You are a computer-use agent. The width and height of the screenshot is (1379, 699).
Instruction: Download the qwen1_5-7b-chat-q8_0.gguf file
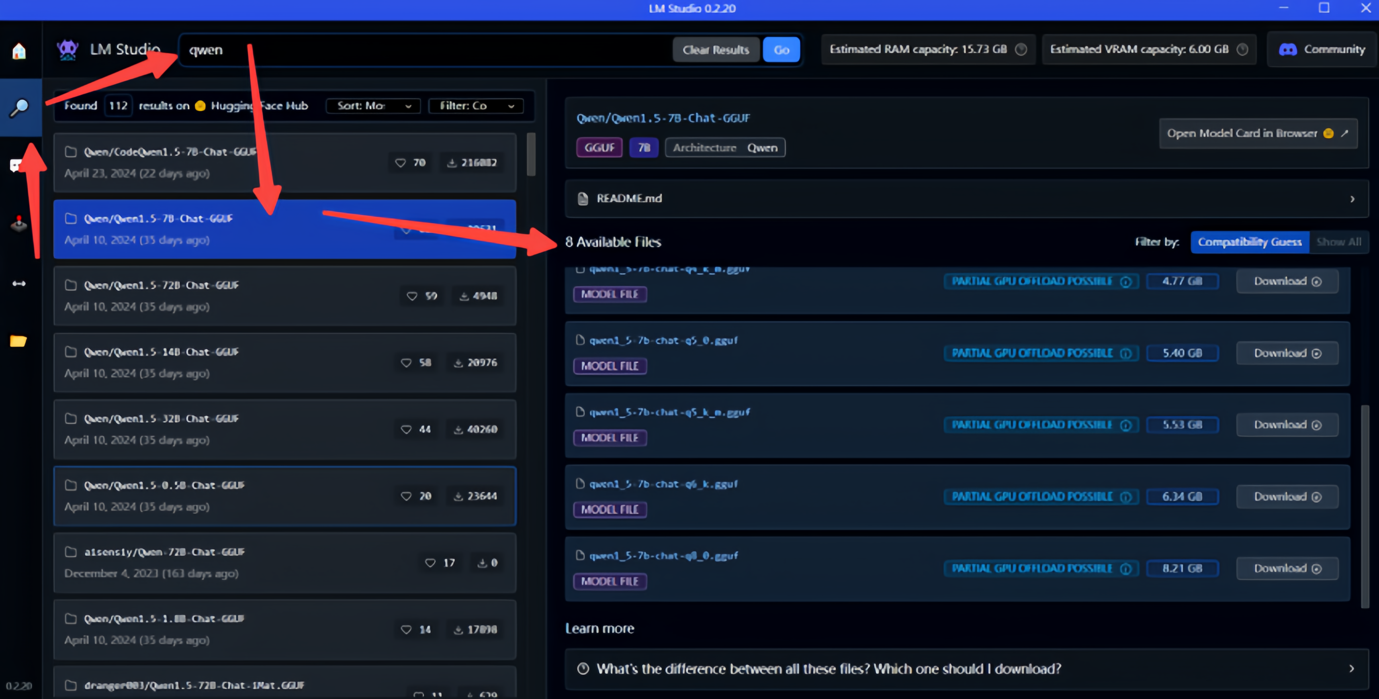[1287, 568]
